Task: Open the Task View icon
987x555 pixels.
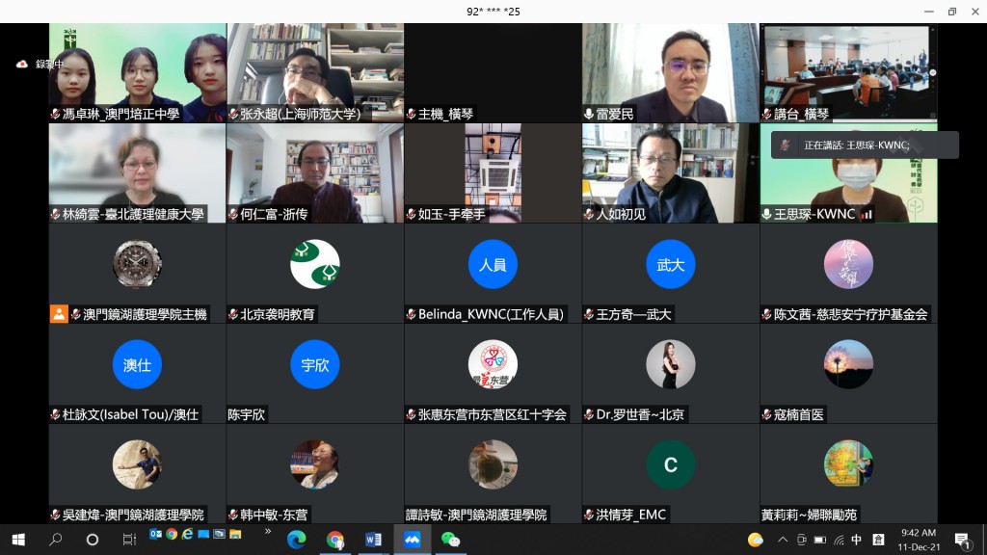Action: pos(129,540)
